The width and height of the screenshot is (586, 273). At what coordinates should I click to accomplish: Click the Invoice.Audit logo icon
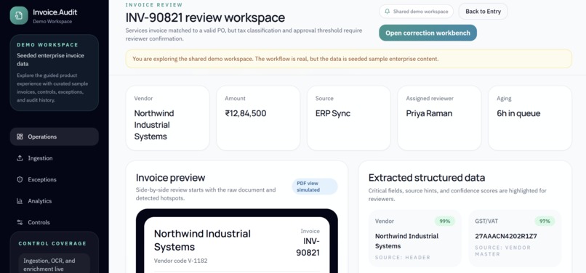(19, 16)
